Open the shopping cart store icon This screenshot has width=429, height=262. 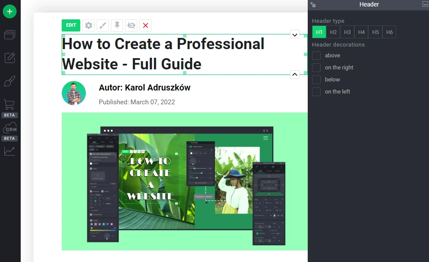9,104
